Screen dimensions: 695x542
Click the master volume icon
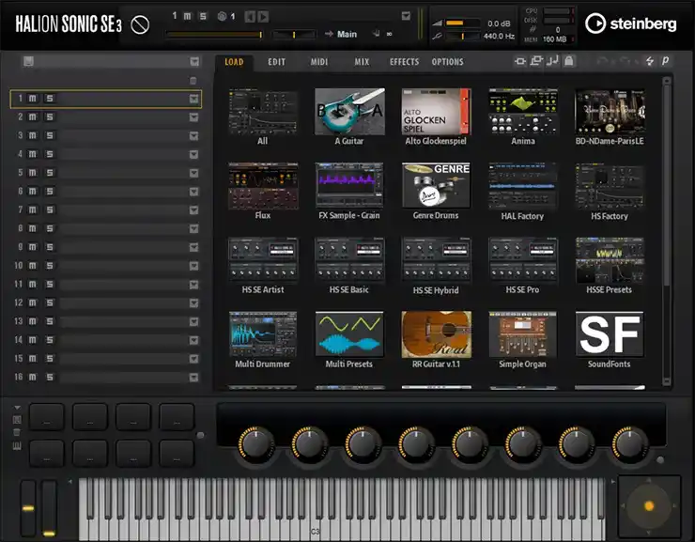click(437, 23)
